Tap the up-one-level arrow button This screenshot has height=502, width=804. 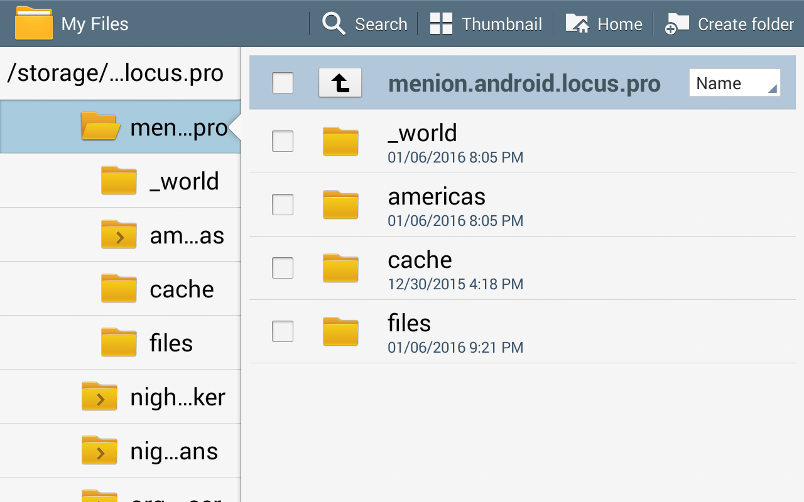point(340,83)
